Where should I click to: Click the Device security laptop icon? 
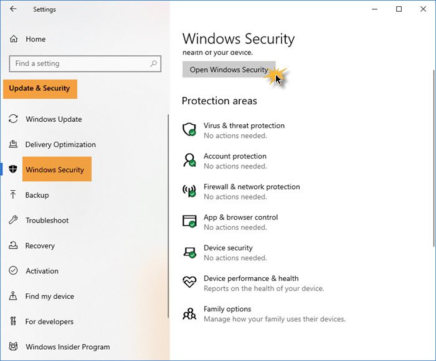point(189,252)
